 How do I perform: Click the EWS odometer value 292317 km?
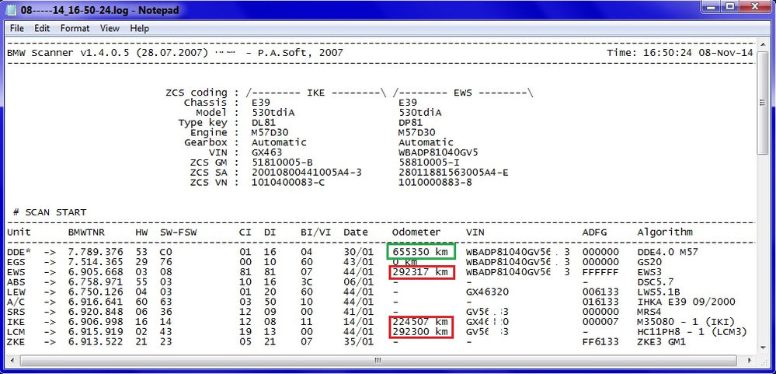tap(419, 272)
